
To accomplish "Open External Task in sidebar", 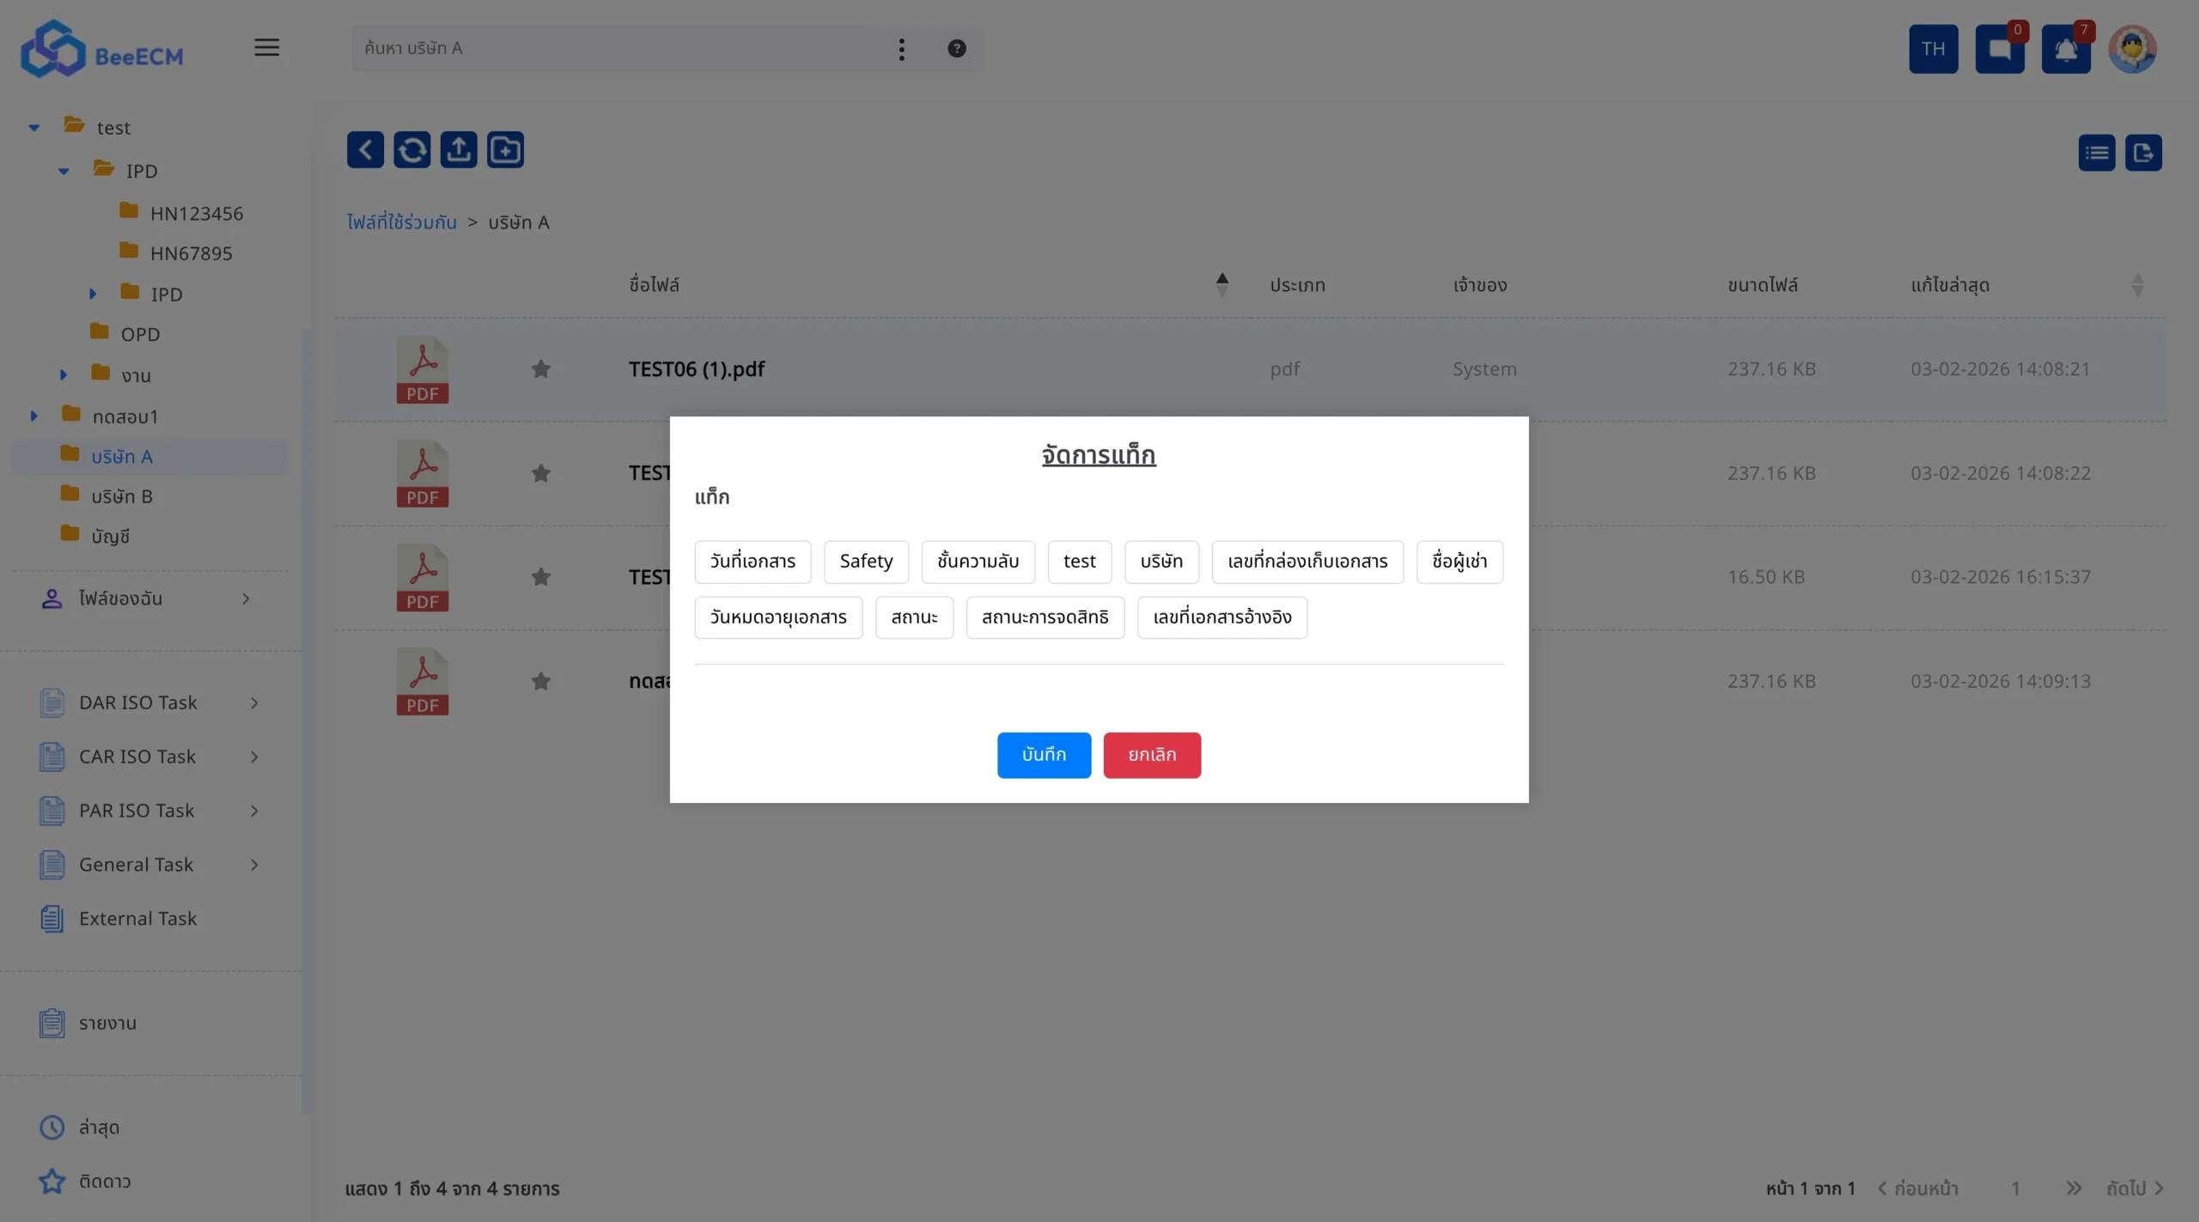I will tap(137, 919).
